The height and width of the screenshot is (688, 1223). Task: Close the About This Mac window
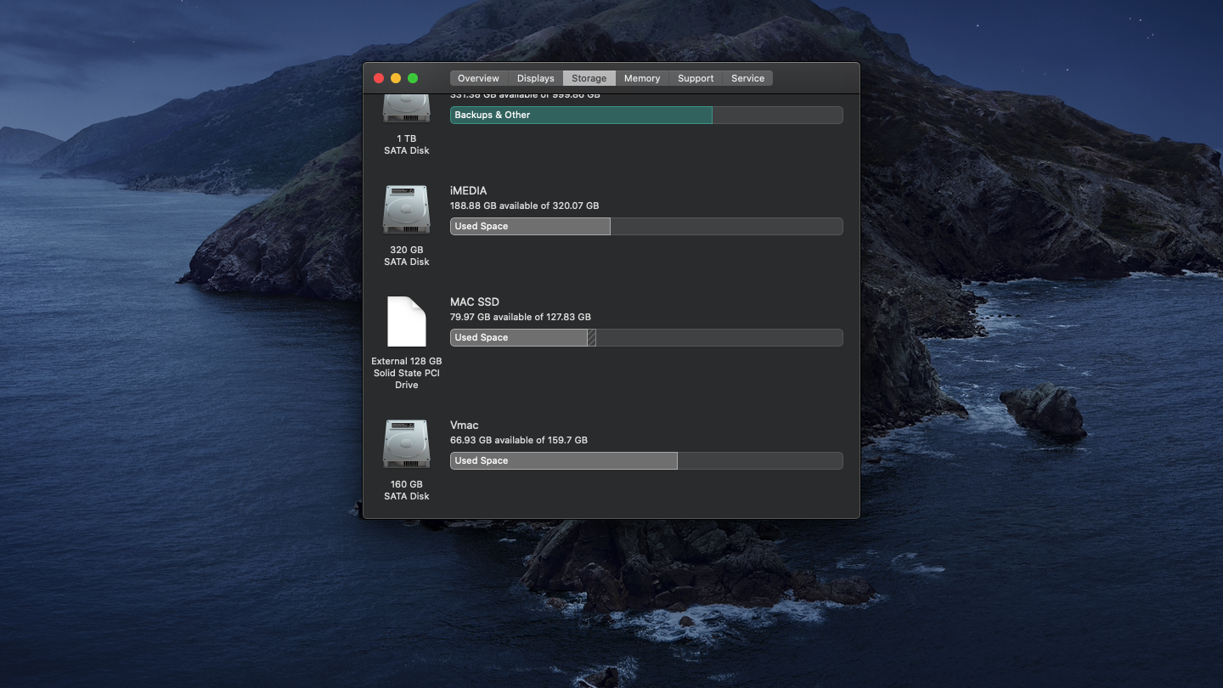(379, 78)
